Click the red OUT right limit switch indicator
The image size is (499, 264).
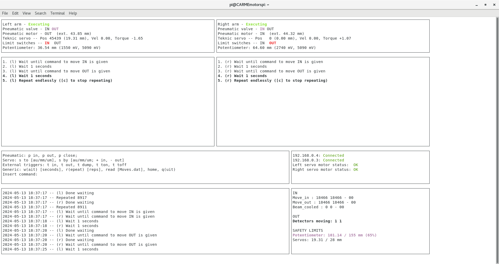tap(273, 43)
